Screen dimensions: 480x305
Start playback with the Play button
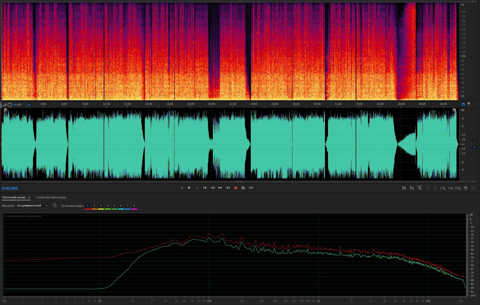click(189, 188)
